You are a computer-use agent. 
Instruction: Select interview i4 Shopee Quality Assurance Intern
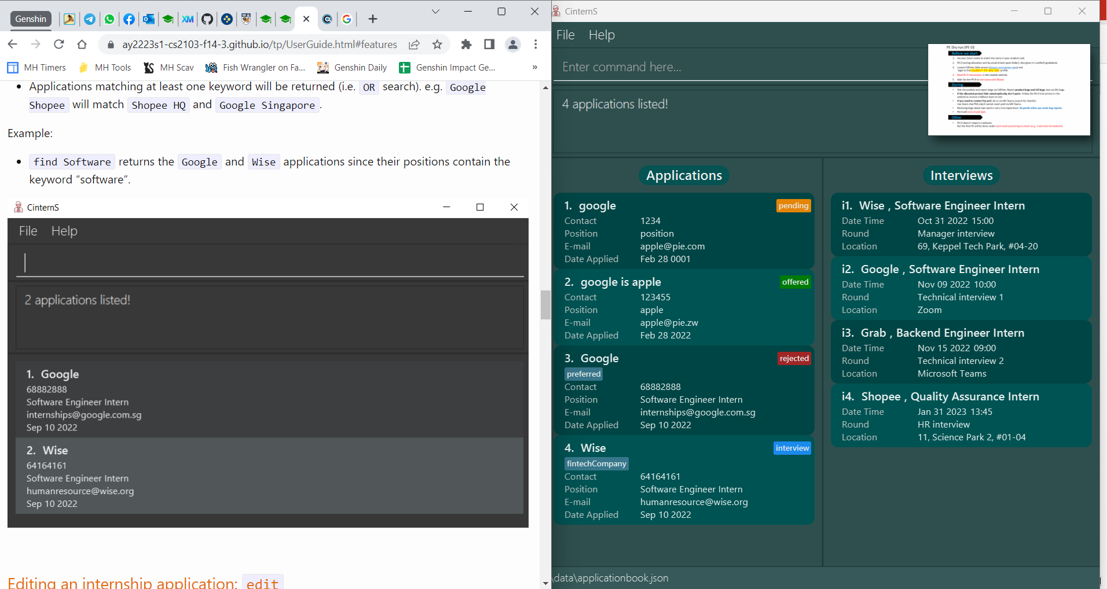click(961, 415)
